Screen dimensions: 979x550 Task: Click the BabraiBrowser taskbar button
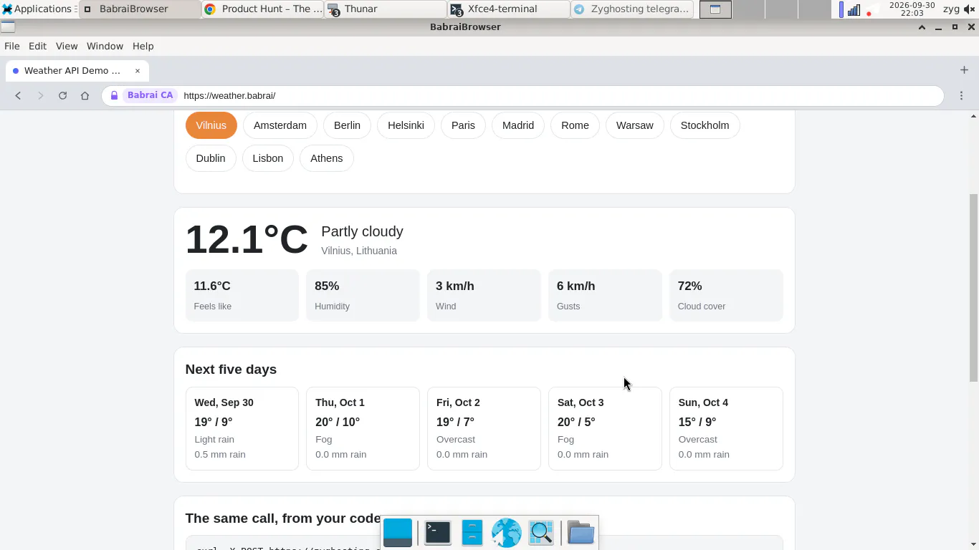[140, 9]
